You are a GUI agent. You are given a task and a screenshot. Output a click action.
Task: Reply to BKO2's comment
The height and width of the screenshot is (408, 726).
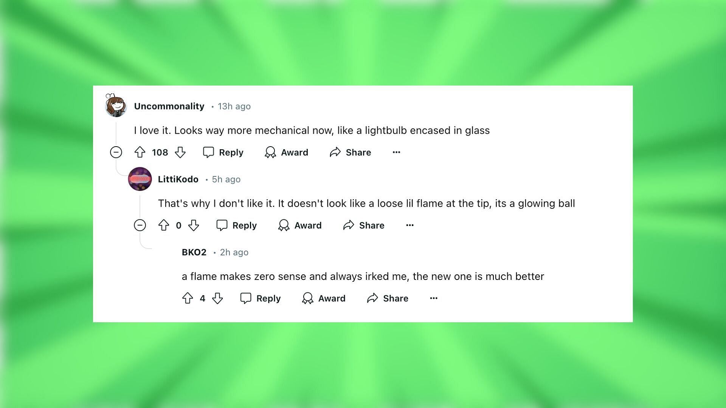pos(261,298)
